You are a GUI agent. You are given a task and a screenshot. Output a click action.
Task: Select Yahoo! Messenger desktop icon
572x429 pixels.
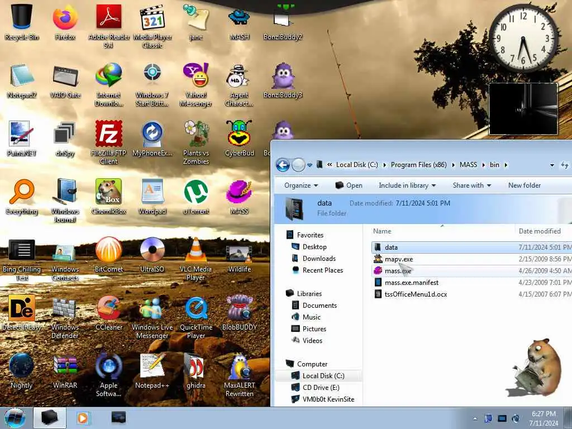196,85
